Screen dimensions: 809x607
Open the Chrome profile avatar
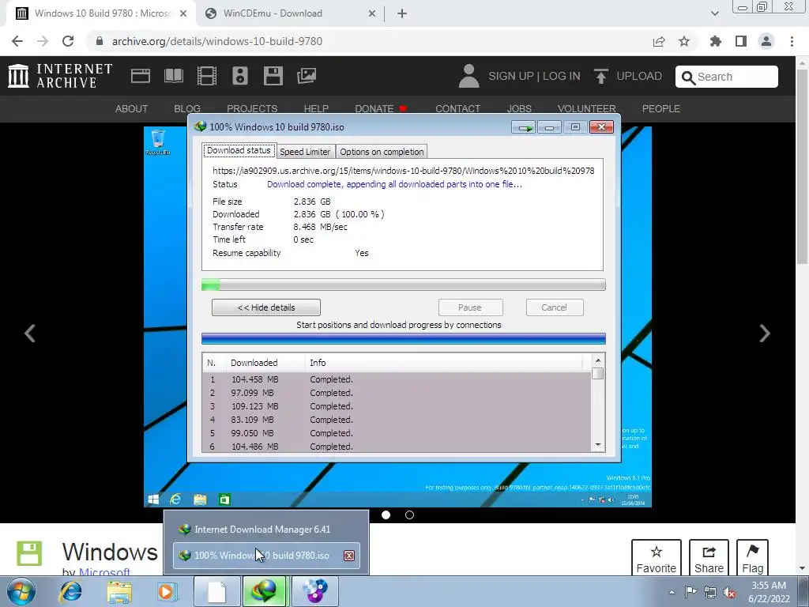[x=766, y=41]
